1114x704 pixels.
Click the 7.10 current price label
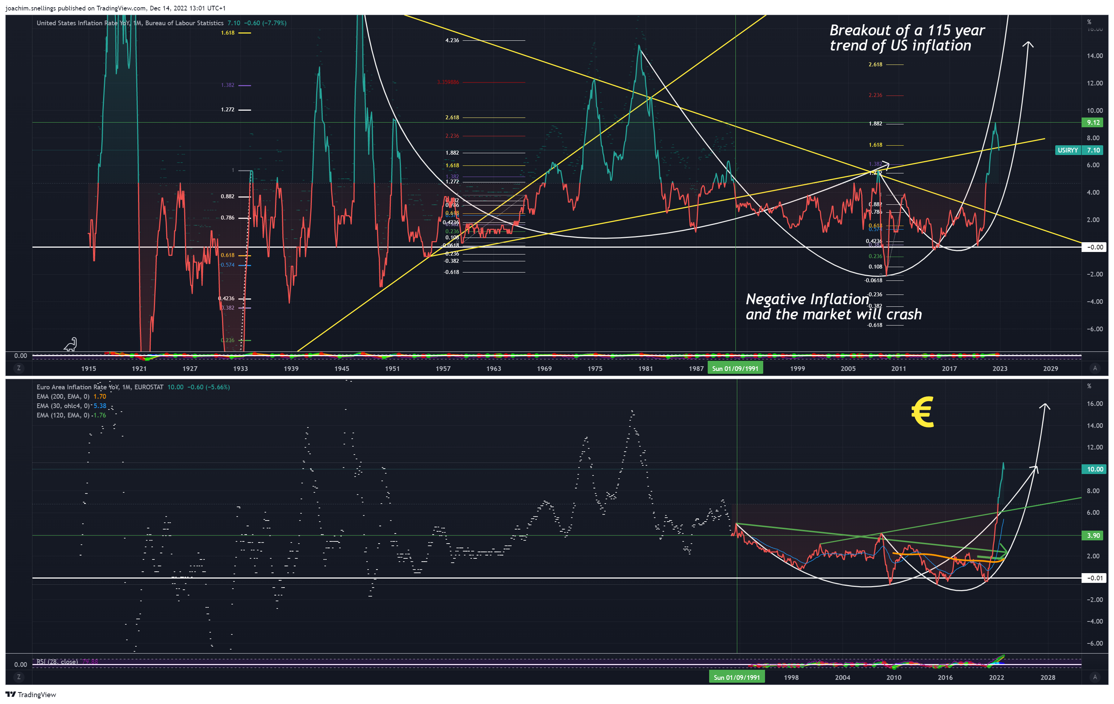tap(1094, 150)
